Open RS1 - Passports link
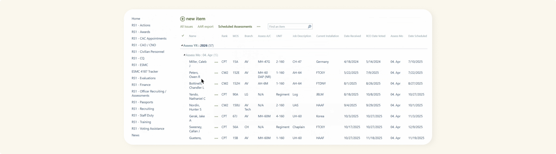The image size is (556, 154). click(x=142, y=102)
